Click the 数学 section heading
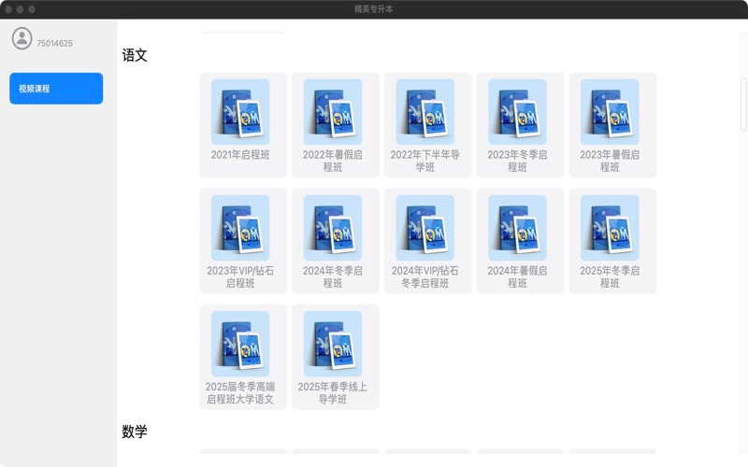 point(135,432)
